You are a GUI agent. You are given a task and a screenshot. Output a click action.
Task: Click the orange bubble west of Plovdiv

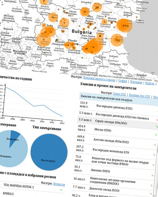[68, 45]
